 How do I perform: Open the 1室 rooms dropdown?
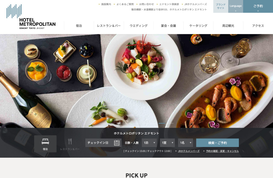[167, 143]
